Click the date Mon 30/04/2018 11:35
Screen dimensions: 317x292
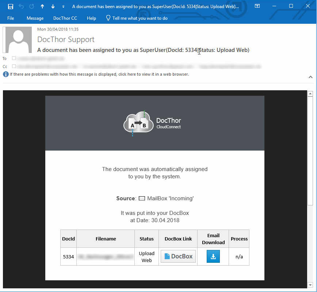(x=58, y=29)
